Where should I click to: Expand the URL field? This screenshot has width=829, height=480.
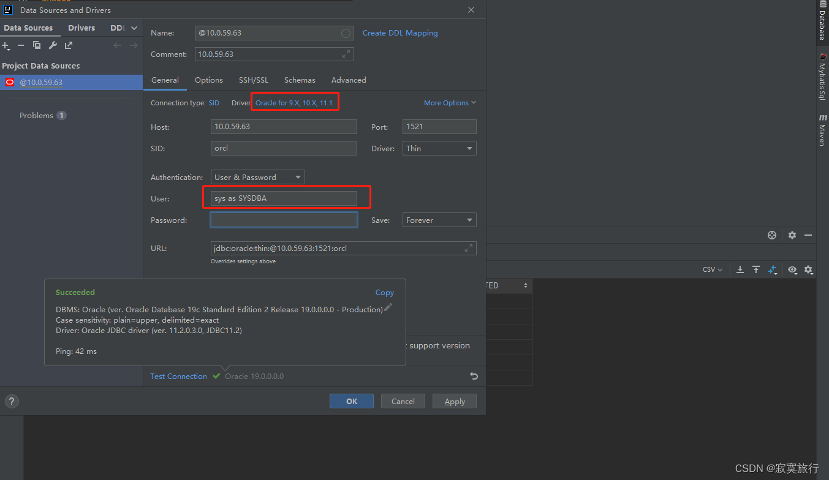469,248
